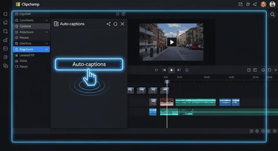The width and height of the screenshot is (278, 151).
Task: Click the database cylinder icon in bottom bar
Action: coord(263,131)
